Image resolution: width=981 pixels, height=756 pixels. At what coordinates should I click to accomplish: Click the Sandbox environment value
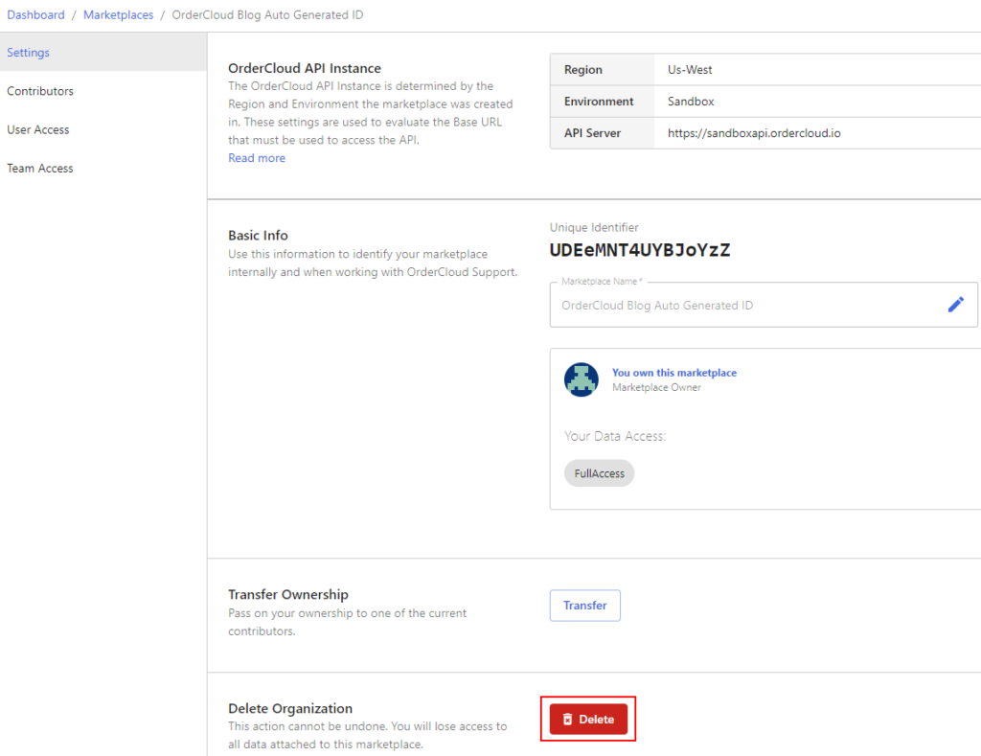coord(691,102)
